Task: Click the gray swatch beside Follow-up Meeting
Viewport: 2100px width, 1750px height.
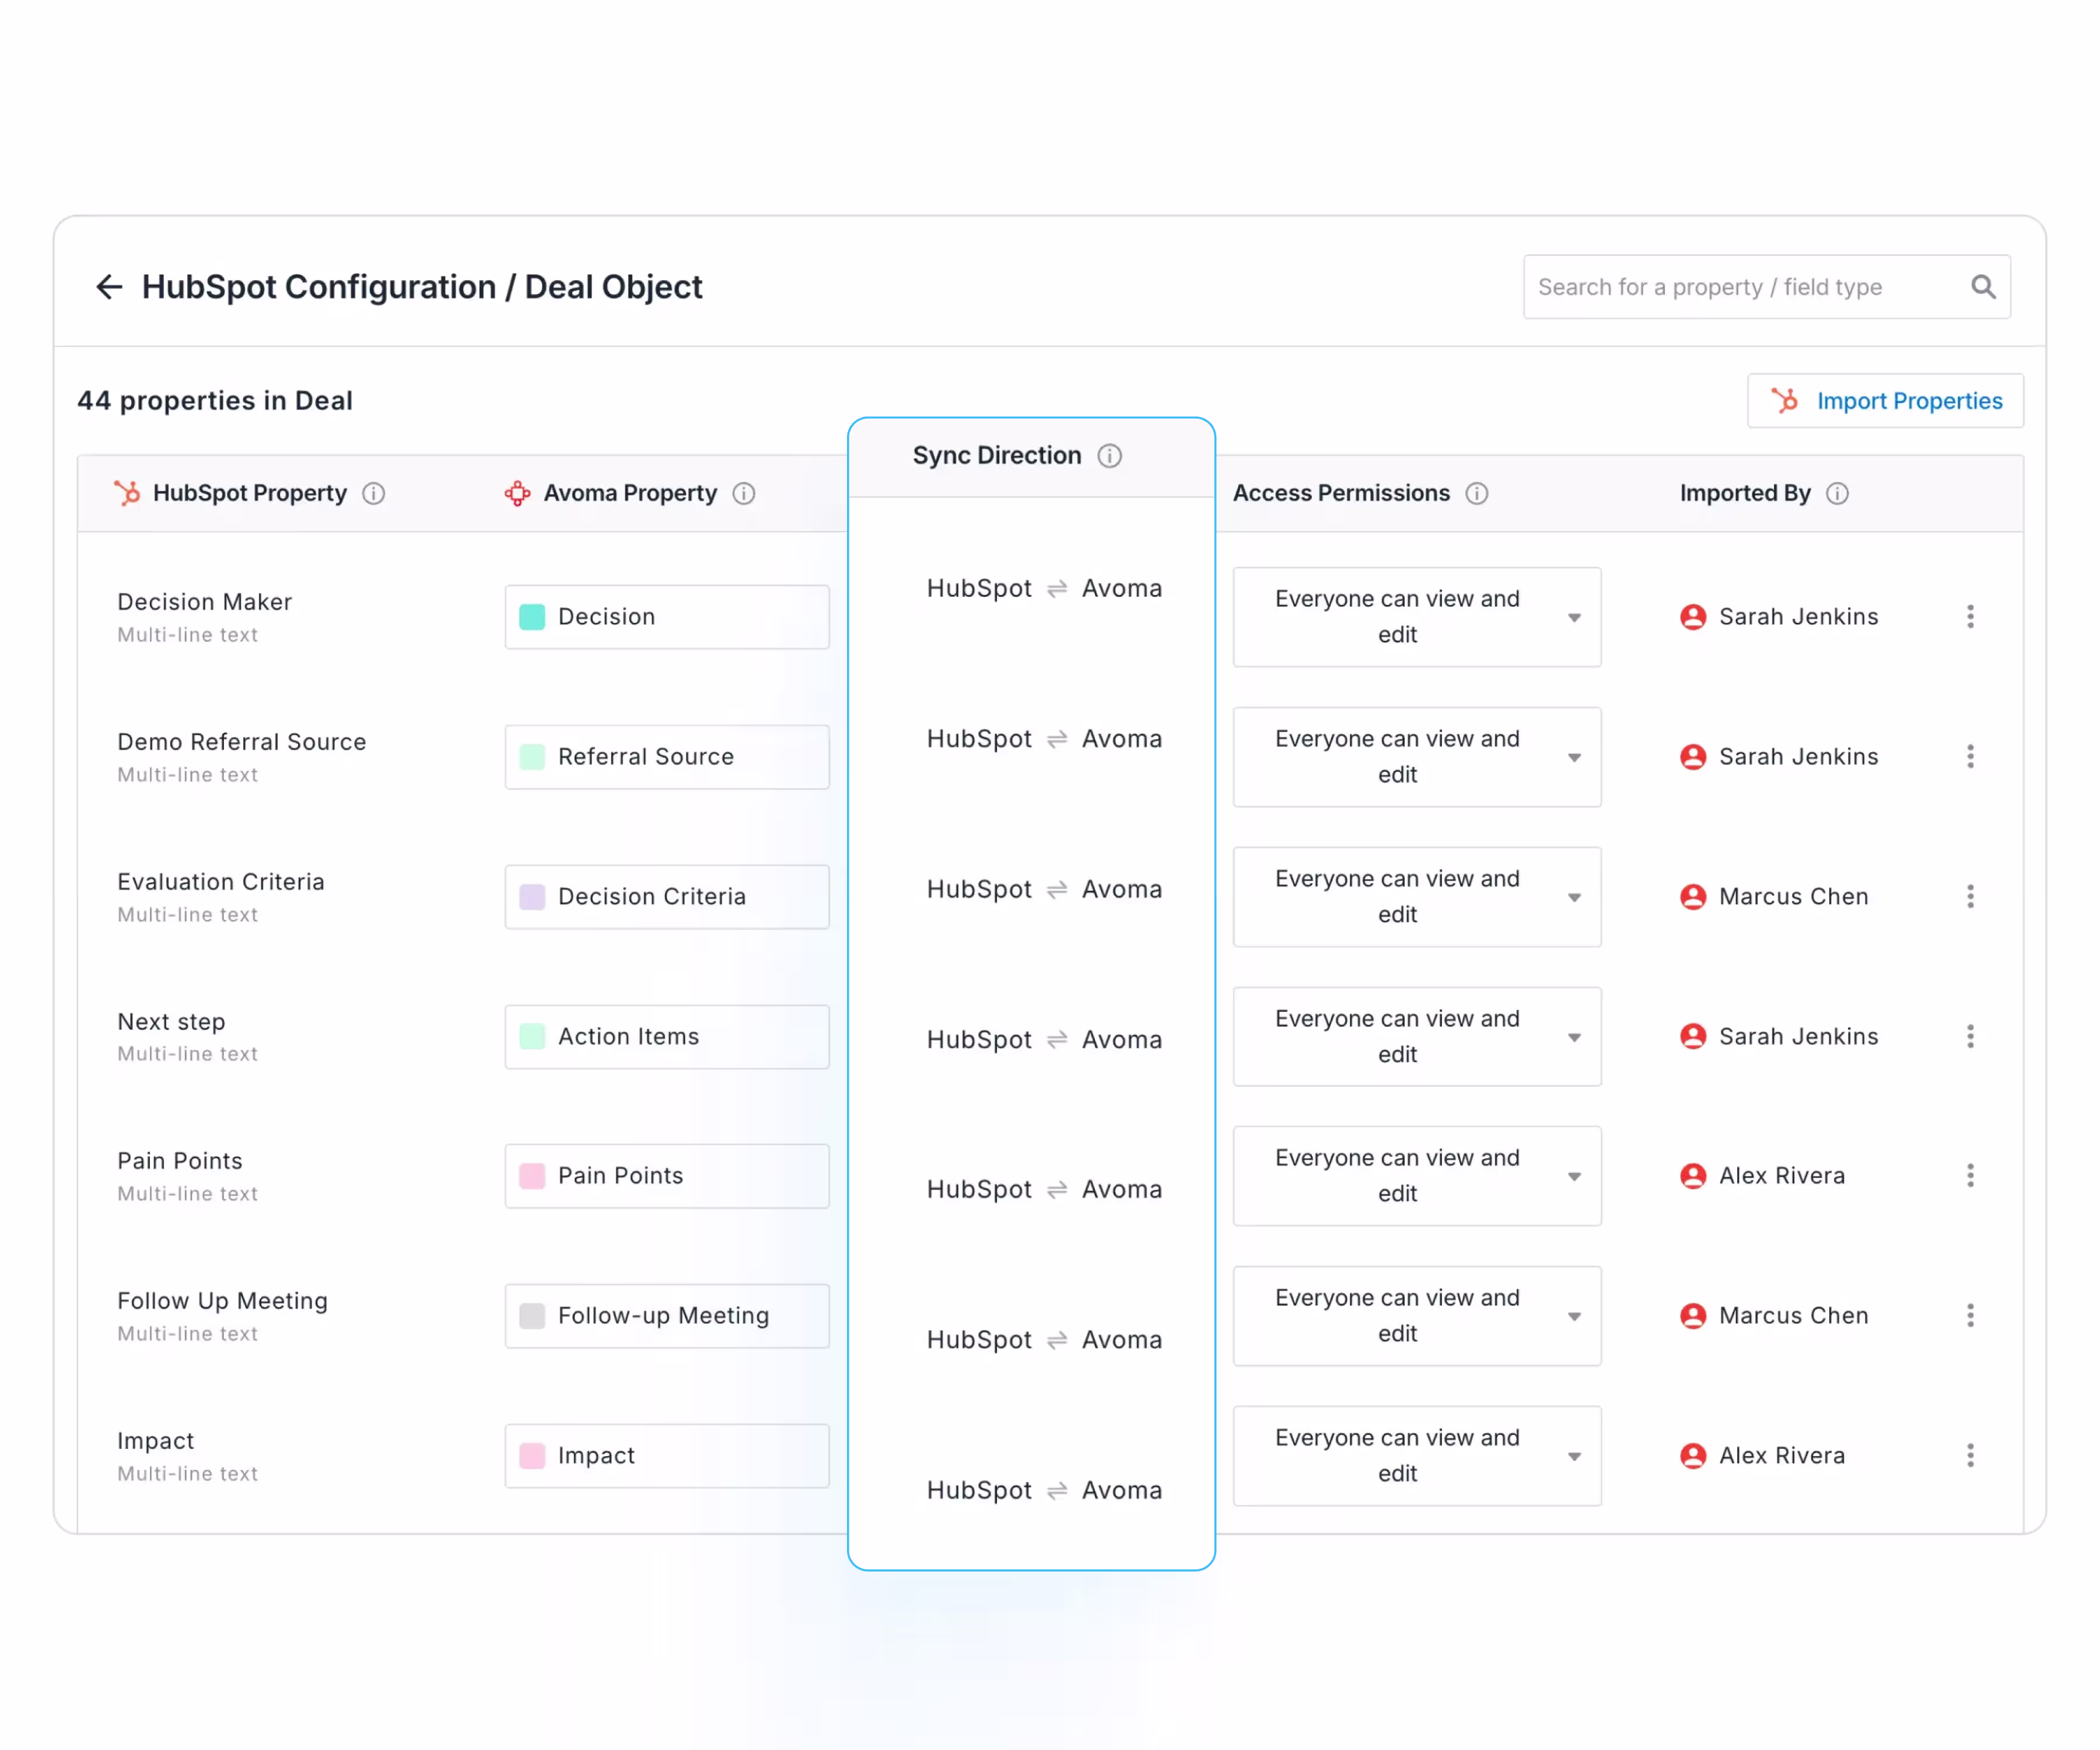Action: pos(532,1316)
